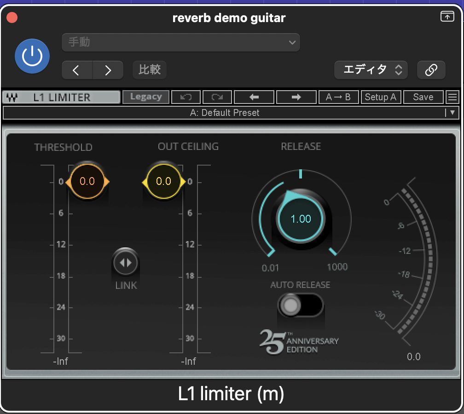Screen dimensions: 464x414
Task: Copy setup with A→B button
Action: (x=338, y=97)
